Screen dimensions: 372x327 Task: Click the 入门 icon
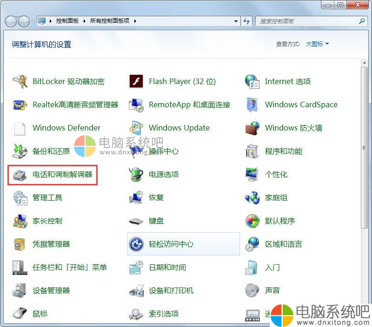pyautogui.click(x=252, y=267)
